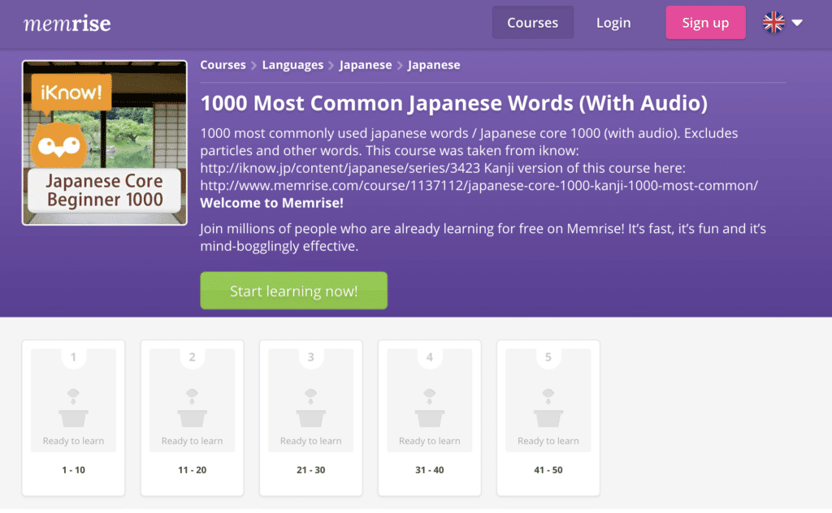Open the Courses menu in header
This screenshot has height=513, width=832.
click(533, 23)
